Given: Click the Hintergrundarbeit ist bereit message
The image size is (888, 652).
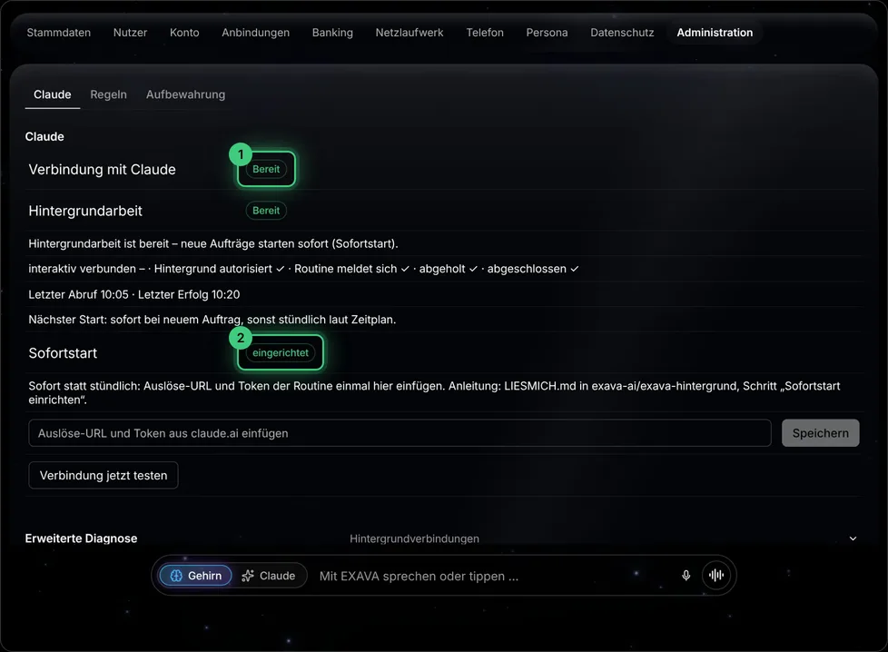Looking at the screenshot, I should coord(213,243).
